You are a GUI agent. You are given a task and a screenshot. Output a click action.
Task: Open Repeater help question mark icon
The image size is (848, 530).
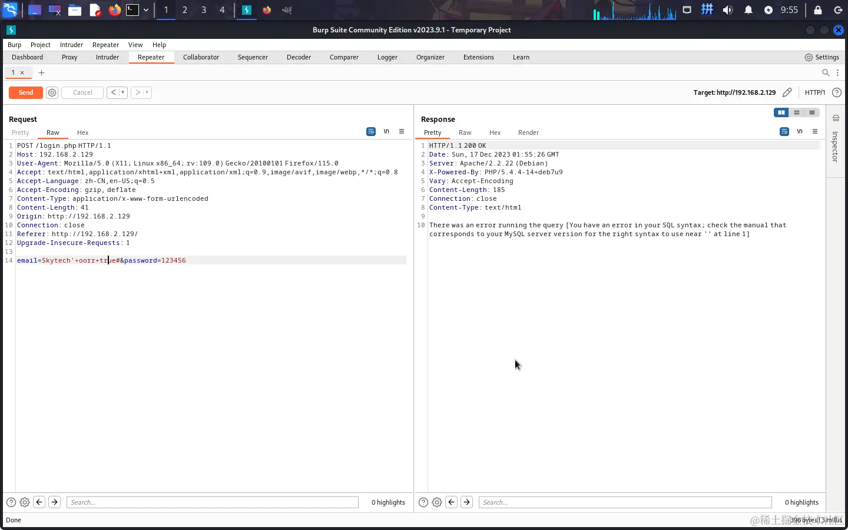click(x=837, y=92)
